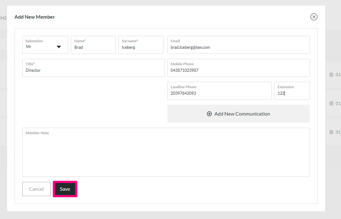Click the Extension field
The image size is (341, 219).
click(292, 91)
